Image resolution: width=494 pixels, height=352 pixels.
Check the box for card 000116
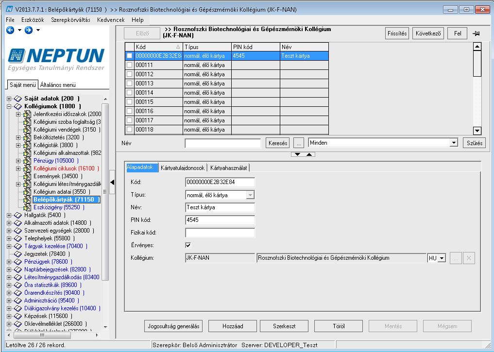click(x=130, y=111)
